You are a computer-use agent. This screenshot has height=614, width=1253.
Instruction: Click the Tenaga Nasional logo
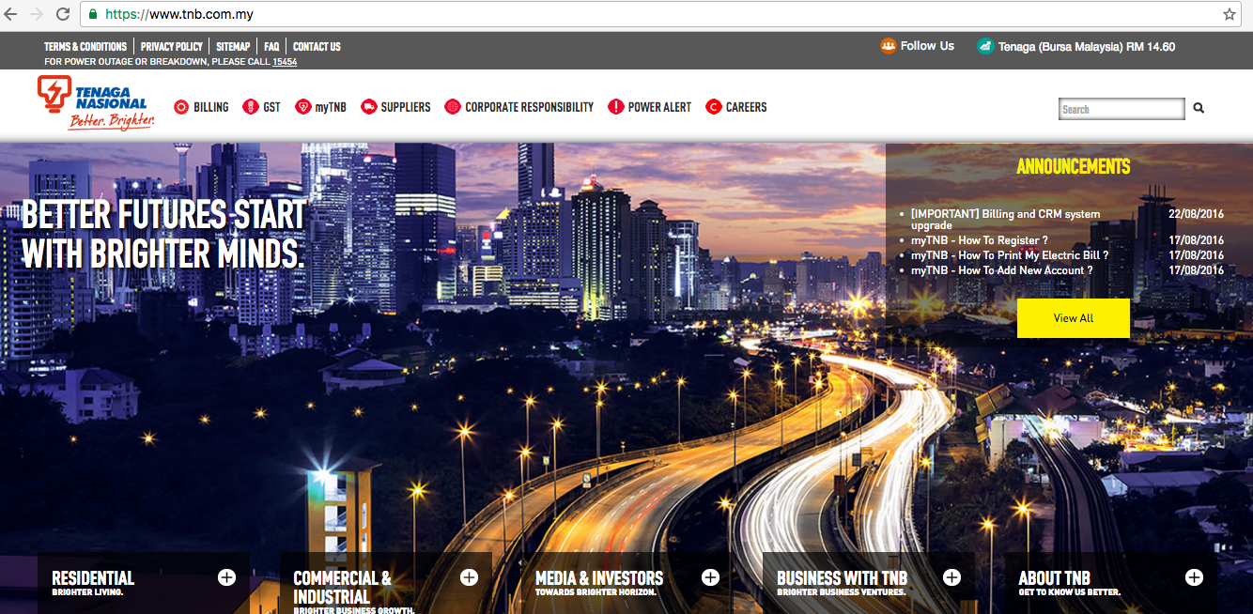pos(95,103)
